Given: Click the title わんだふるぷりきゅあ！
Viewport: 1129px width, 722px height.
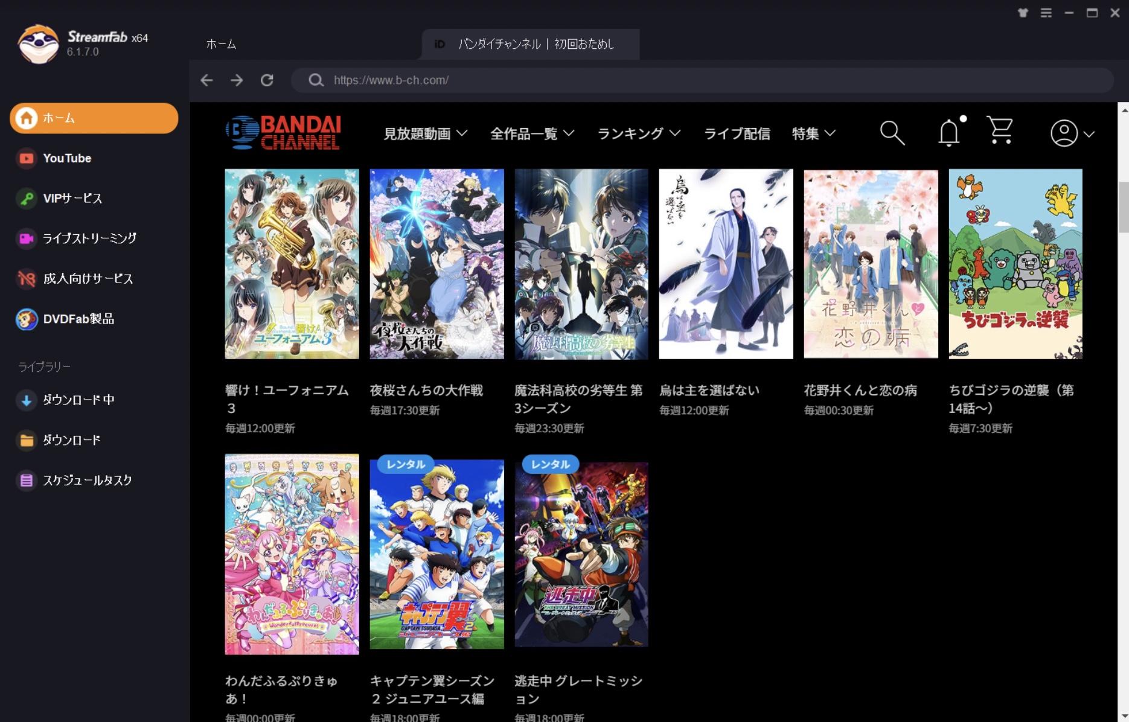Looking at the screenshot, I should [281, 689].
